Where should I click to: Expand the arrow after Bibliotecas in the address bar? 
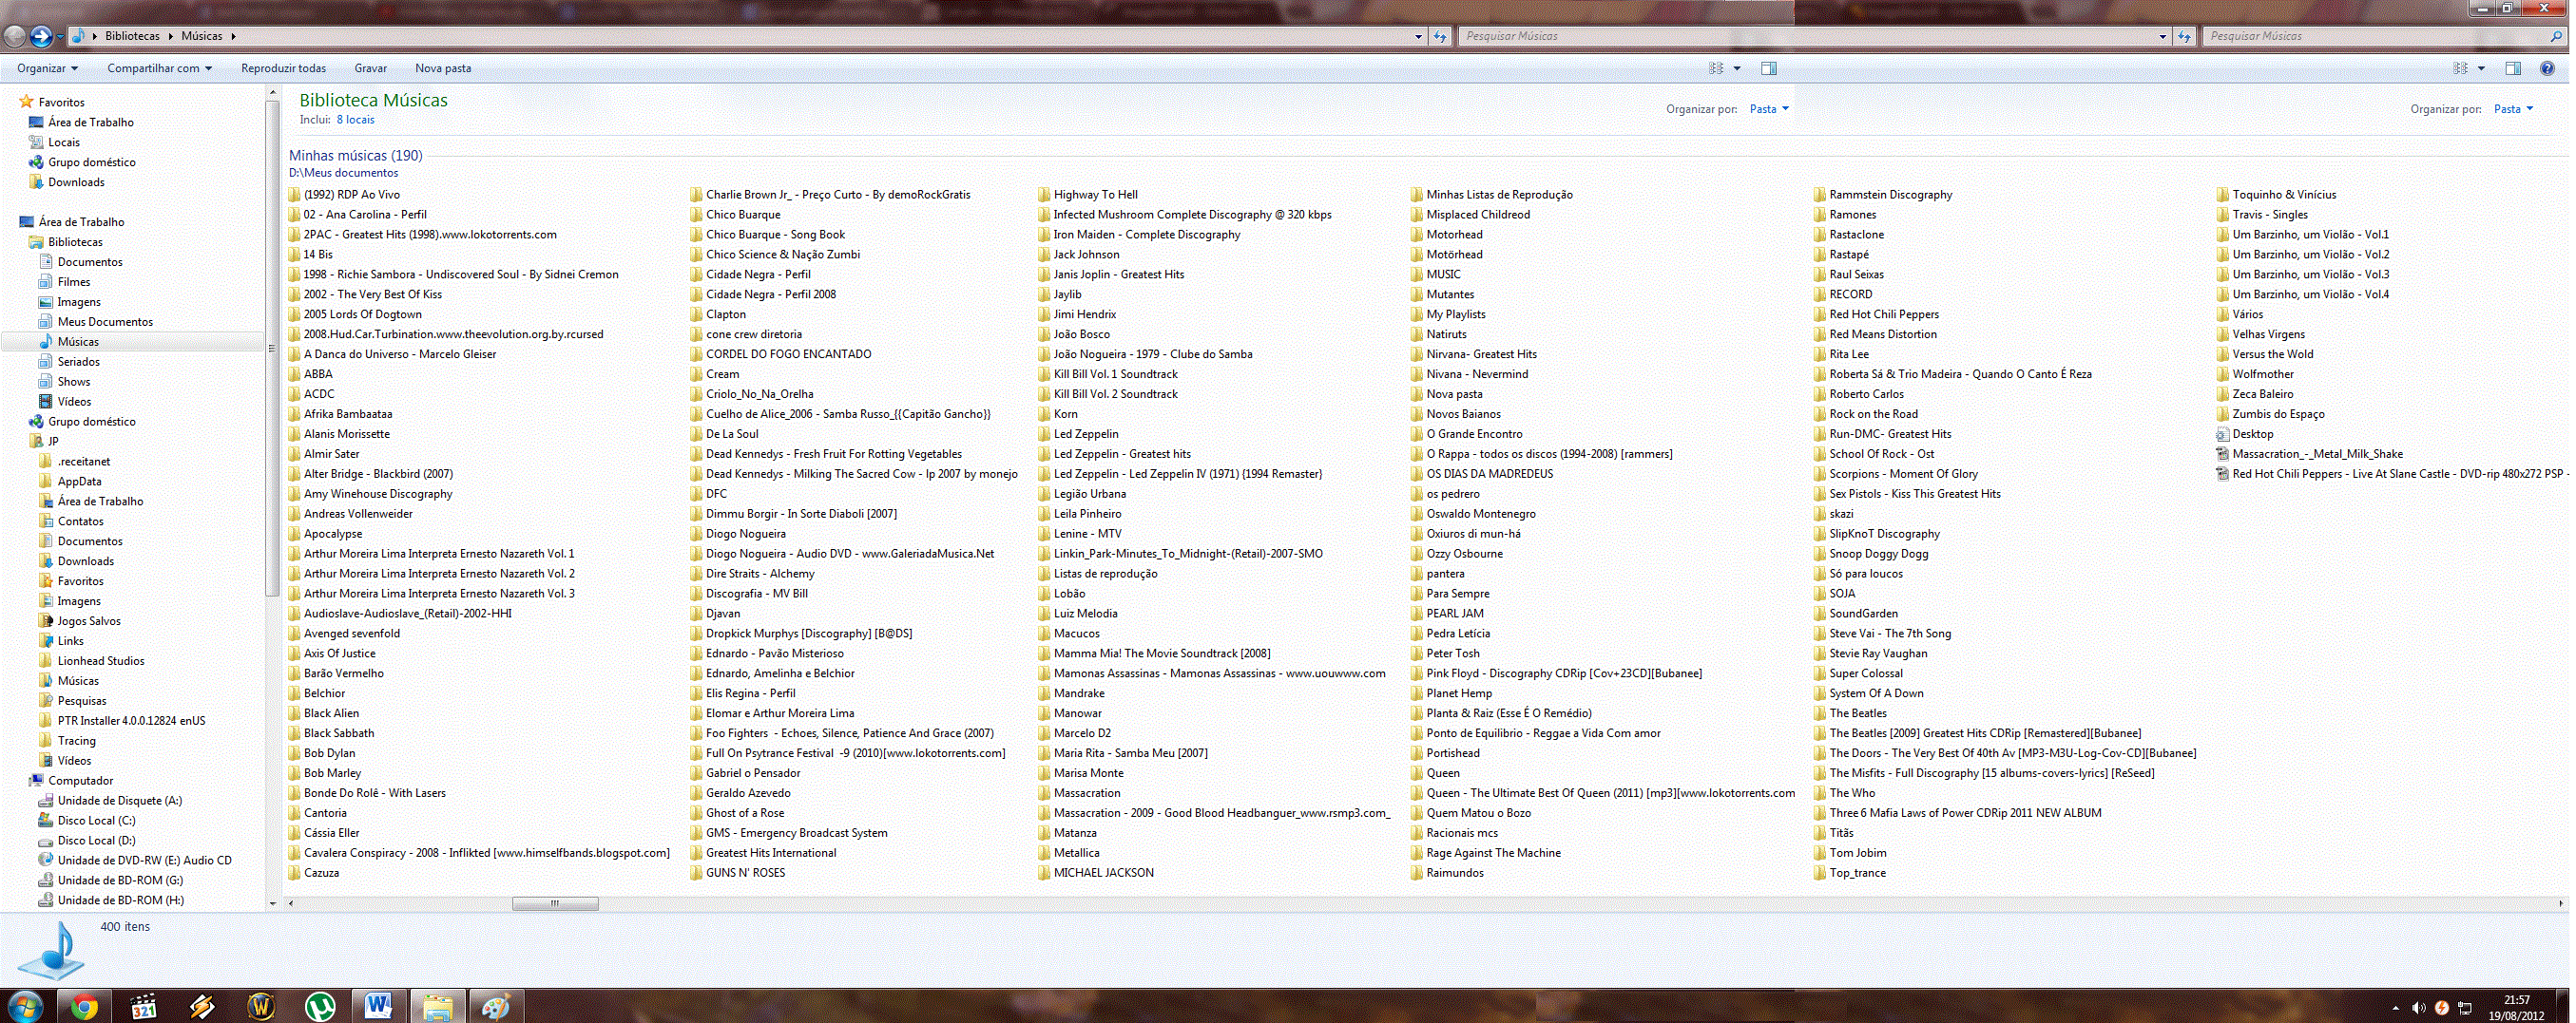(x=171, y=37)
